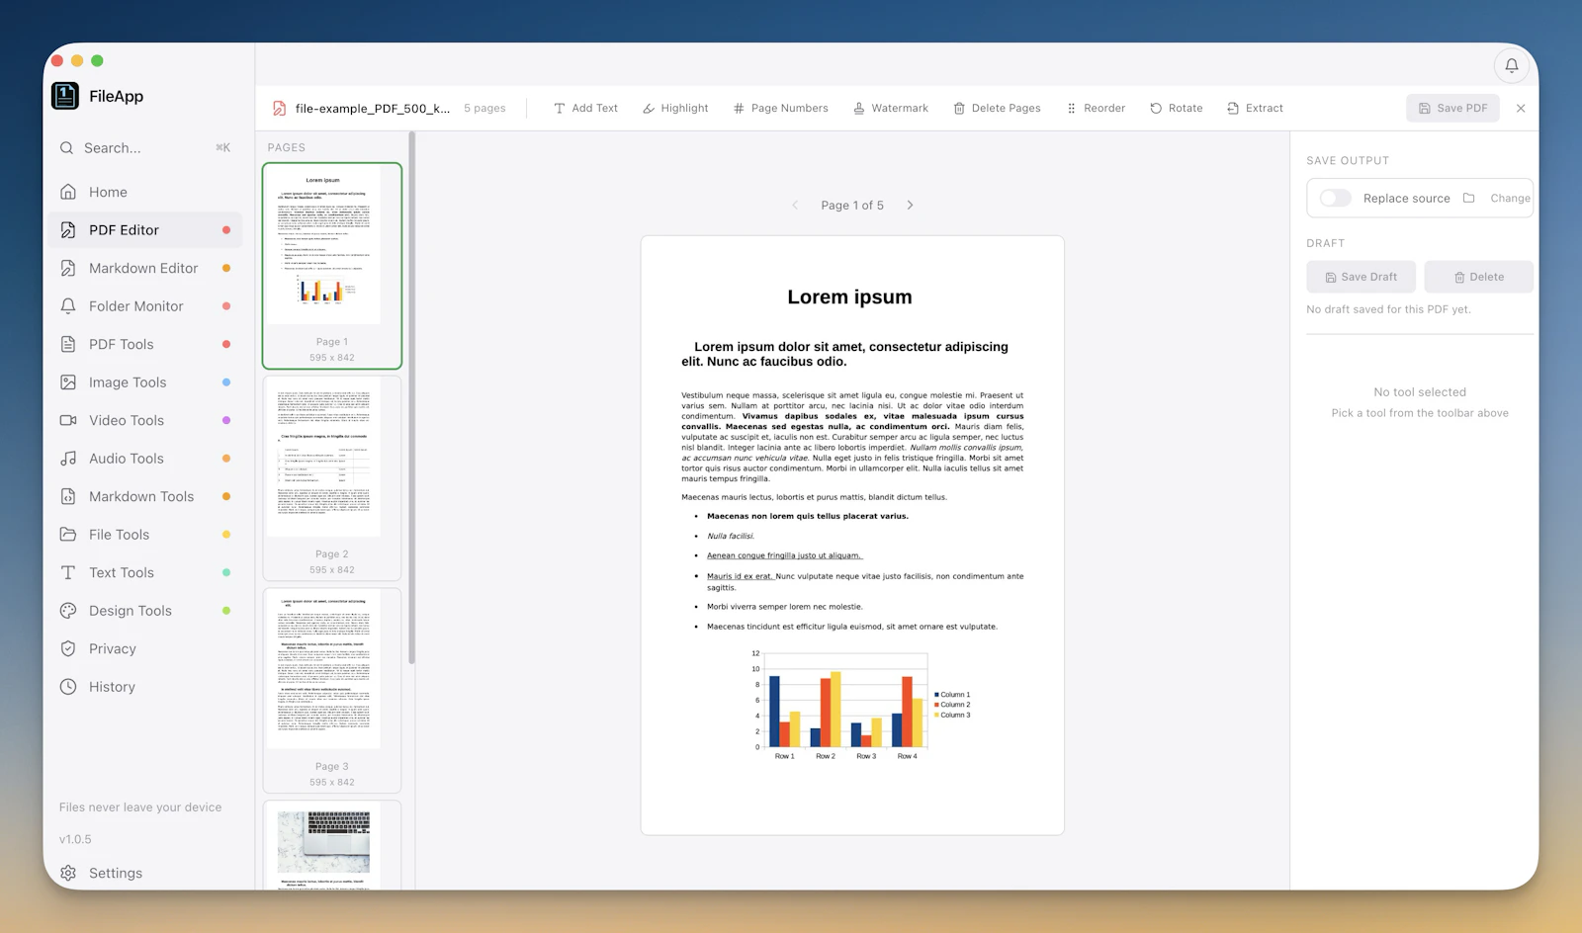
Task: Click into the Search field
Action: click(145, 148)
